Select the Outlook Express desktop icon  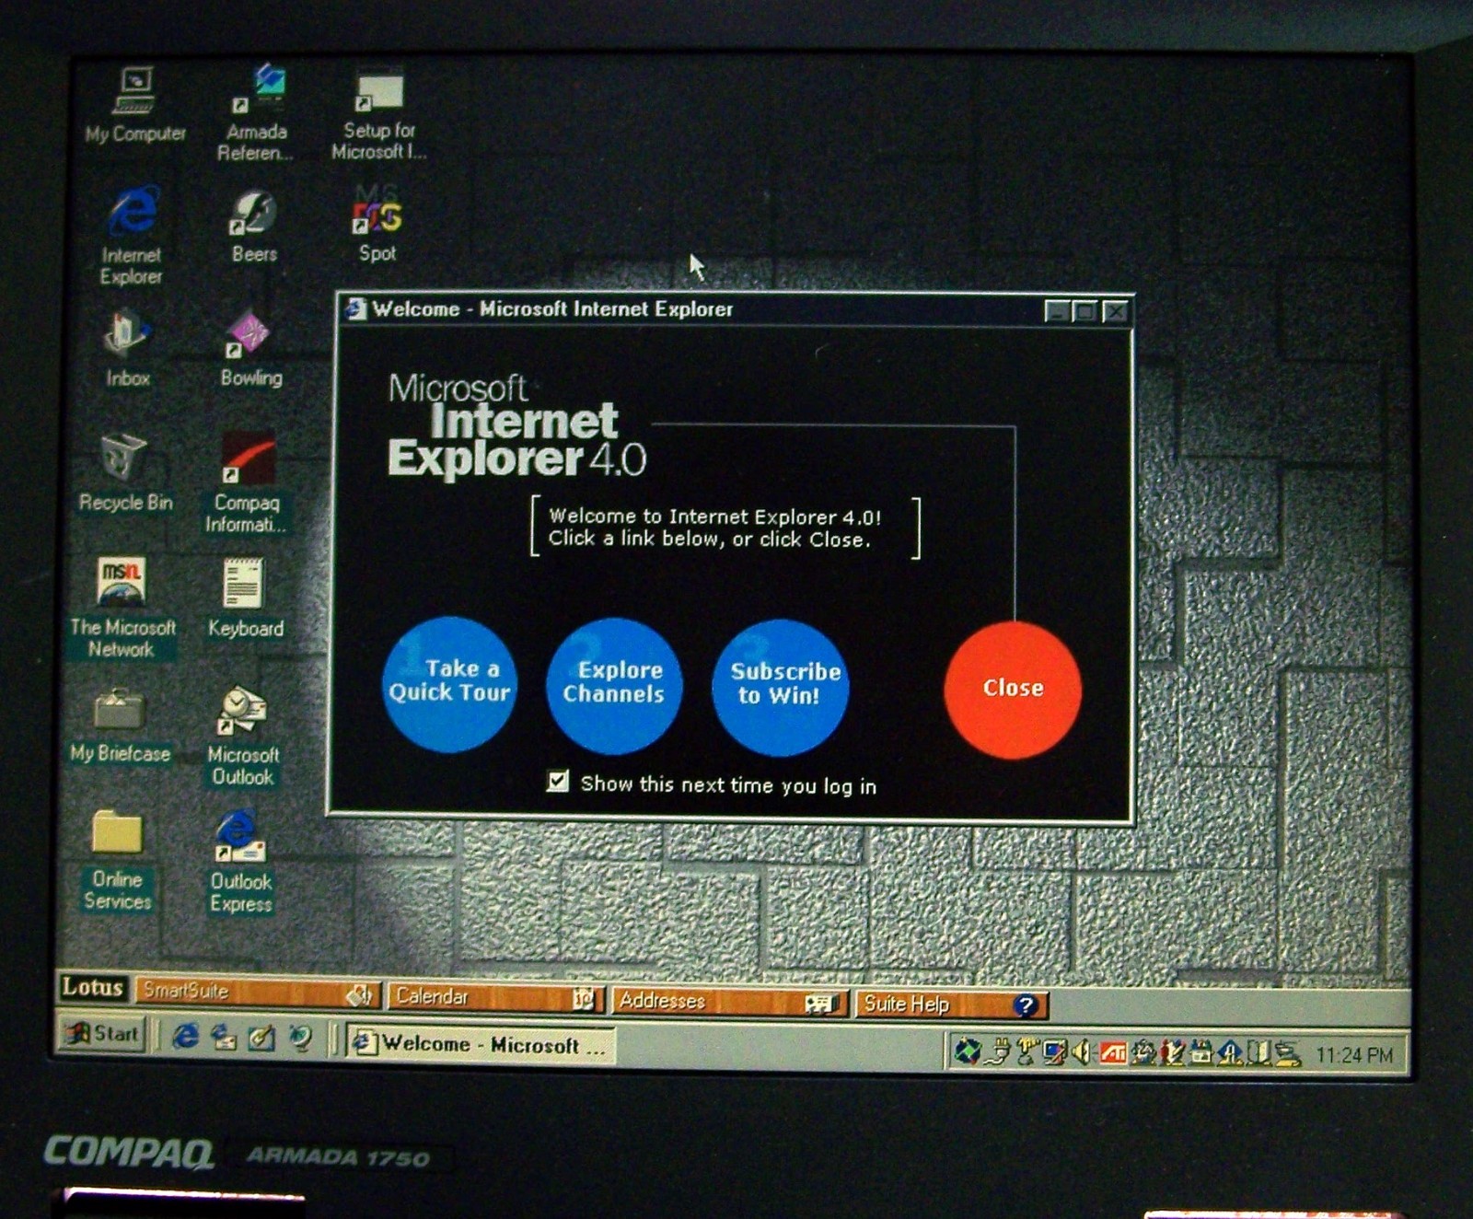coord(240,862)
